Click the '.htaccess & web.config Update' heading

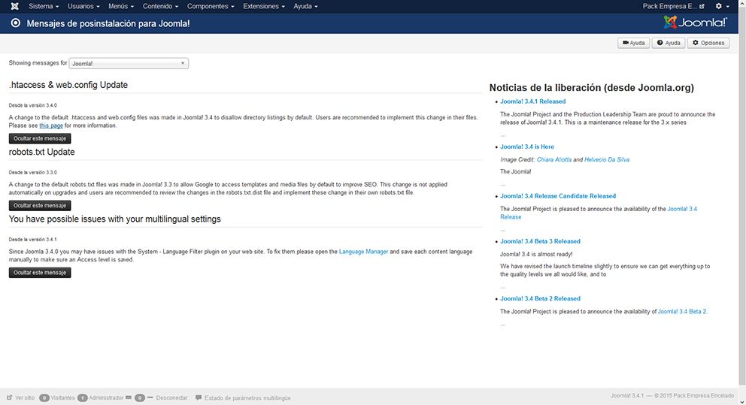(x=68, y=85)
